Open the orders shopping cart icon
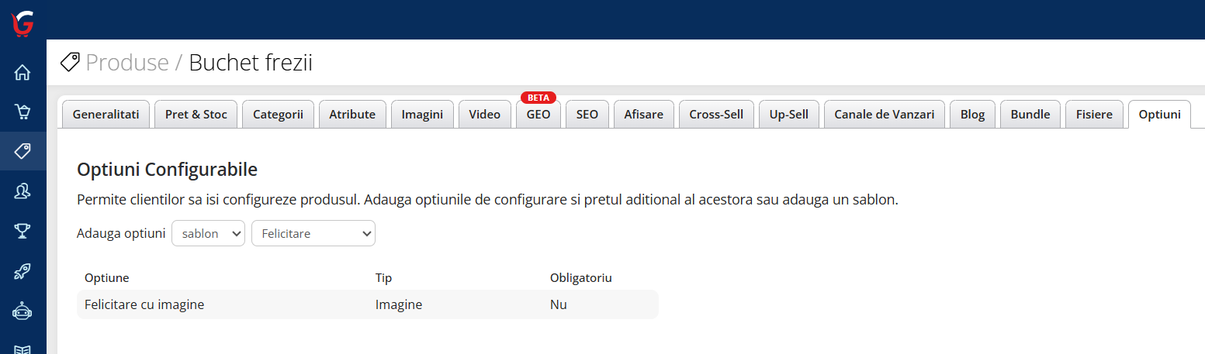Viewport: 1205px width, 354px height. 23,112
